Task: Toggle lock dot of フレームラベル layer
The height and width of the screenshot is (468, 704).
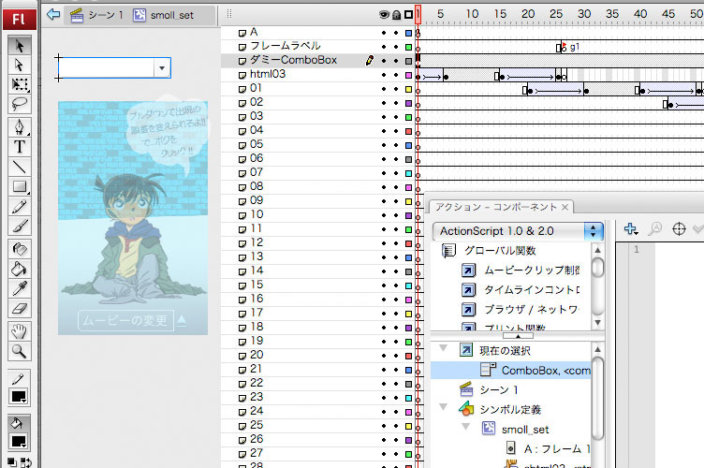Action: (x=396, y=47)
